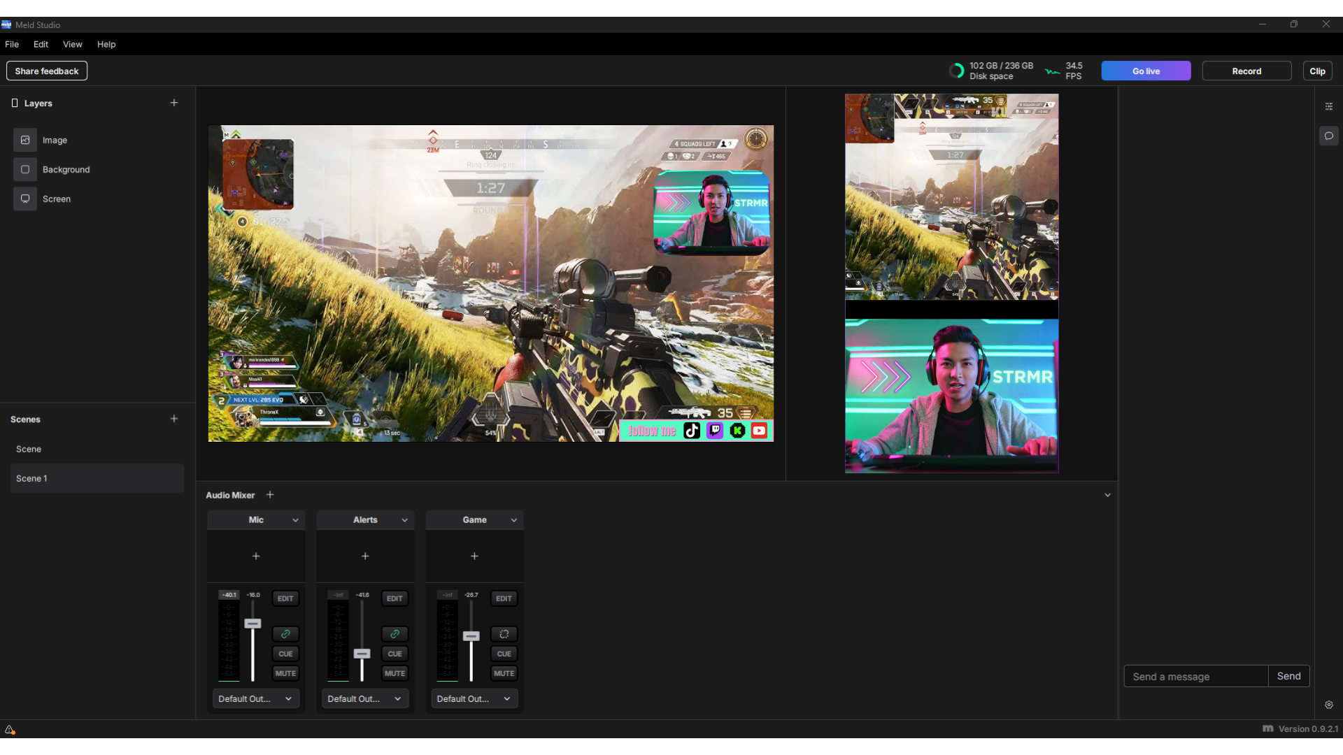The height and width of the screenshot is (755, 1343).
Task: Click the sync icon on the Game channel
Action: coord(504,634)
